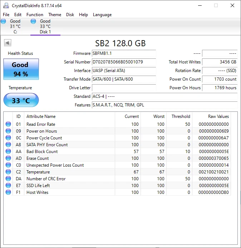The height and width of the screenshot is (248, 241).
Task: Click status orb for Host Writes
Action: coord(8,192)
